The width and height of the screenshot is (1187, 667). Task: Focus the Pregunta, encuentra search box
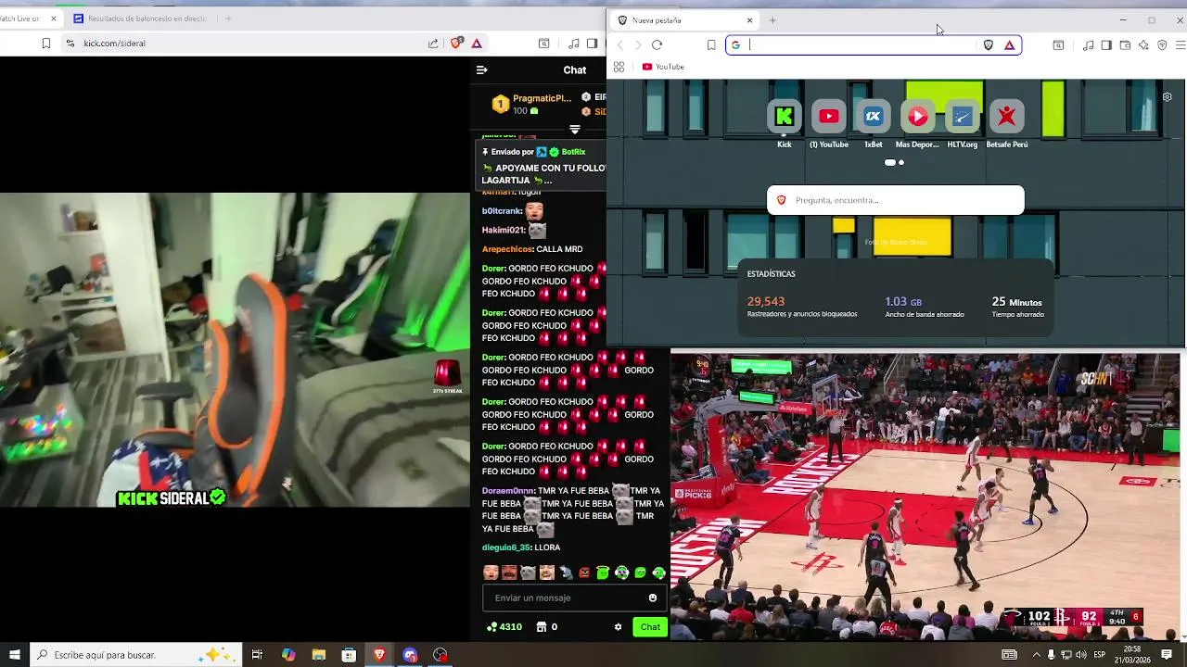[x=896, y=200]
